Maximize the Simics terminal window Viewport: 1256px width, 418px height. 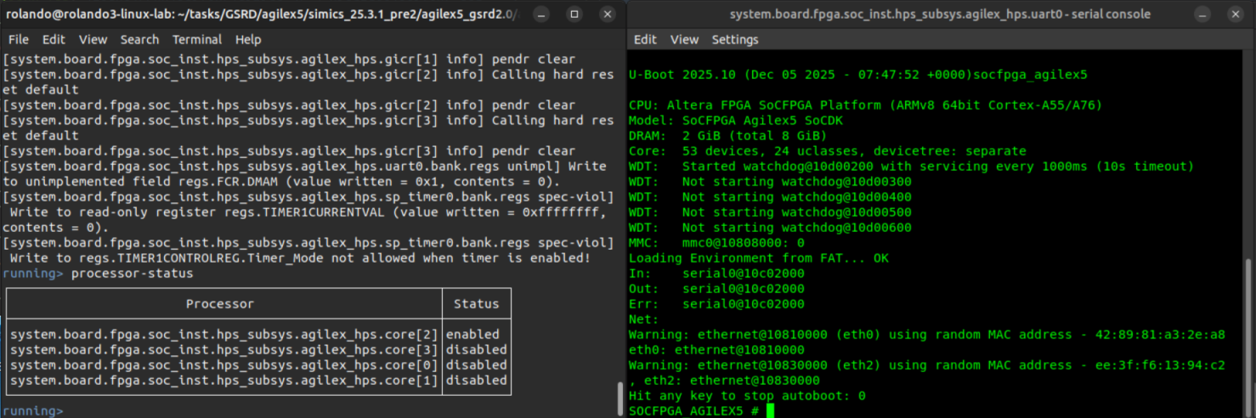(575, 14)
